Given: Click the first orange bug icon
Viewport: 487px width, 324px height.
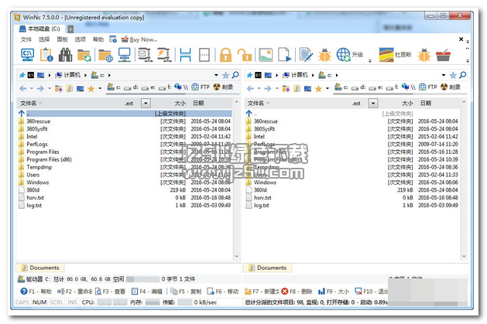Looking at the screenshot, I should click(x=324, y=55).
